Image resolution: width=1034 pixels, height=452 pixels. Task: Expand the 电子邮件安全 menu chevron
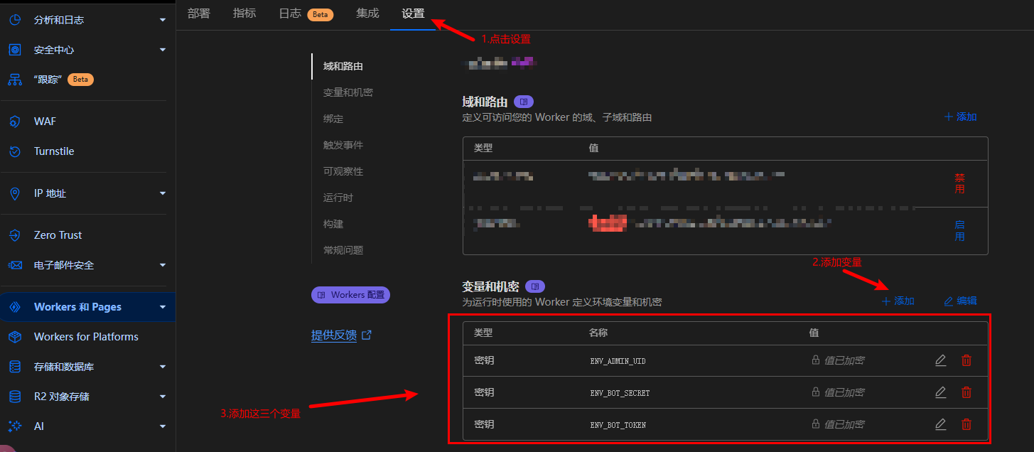click(x=163, y=265)
